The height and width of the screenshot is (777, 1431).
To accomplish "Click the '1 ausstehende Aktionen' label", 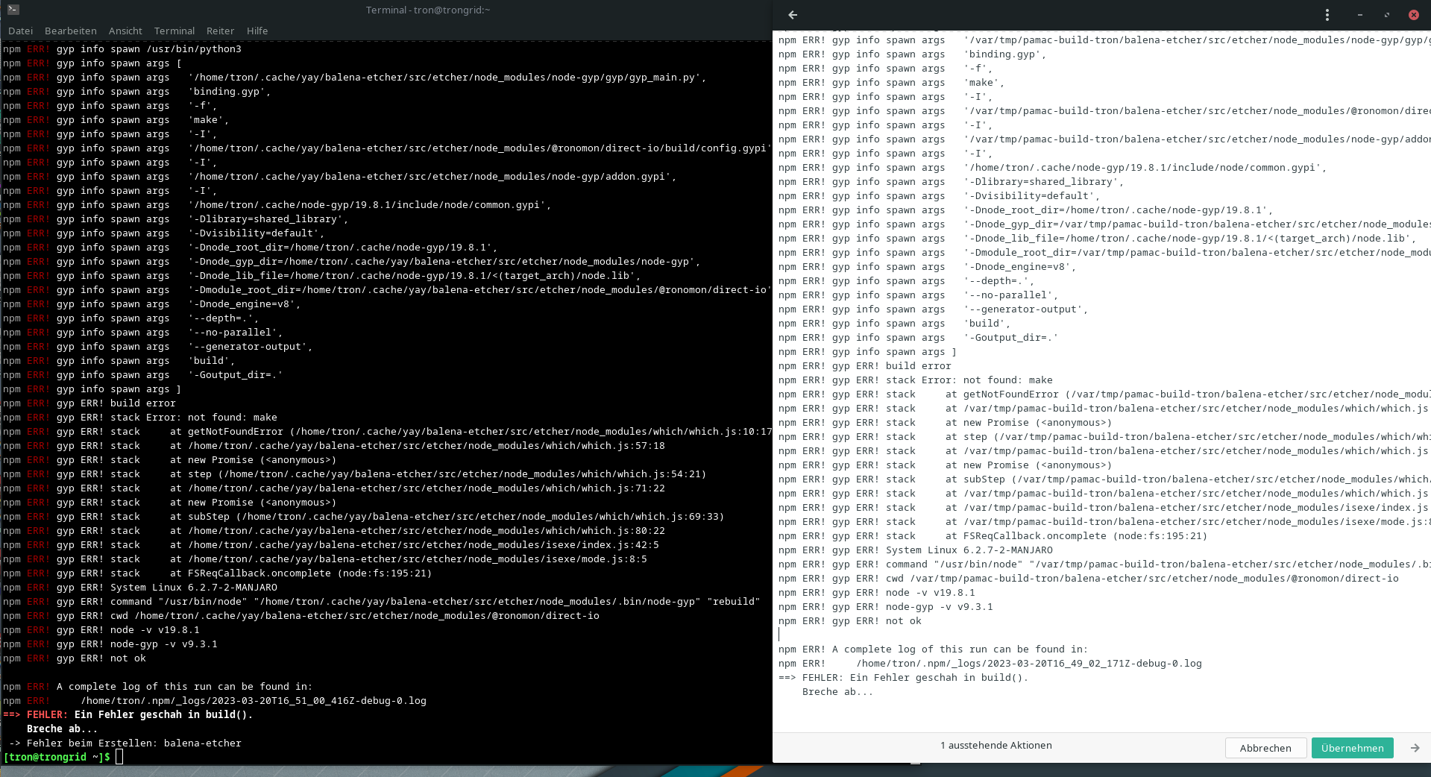I will (x=996, y=746).
